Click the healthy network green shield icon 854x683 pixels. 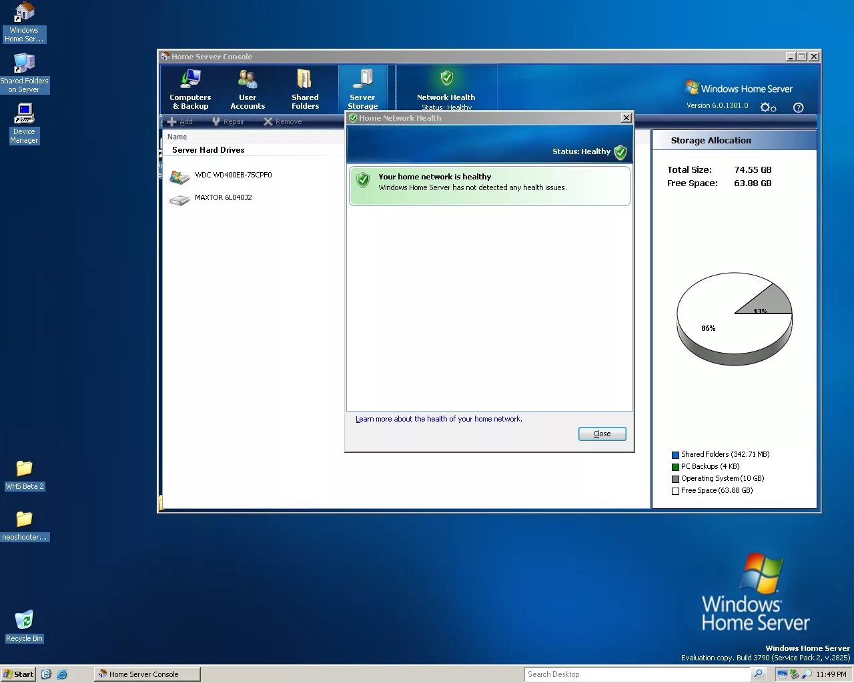tap(363, 180)
